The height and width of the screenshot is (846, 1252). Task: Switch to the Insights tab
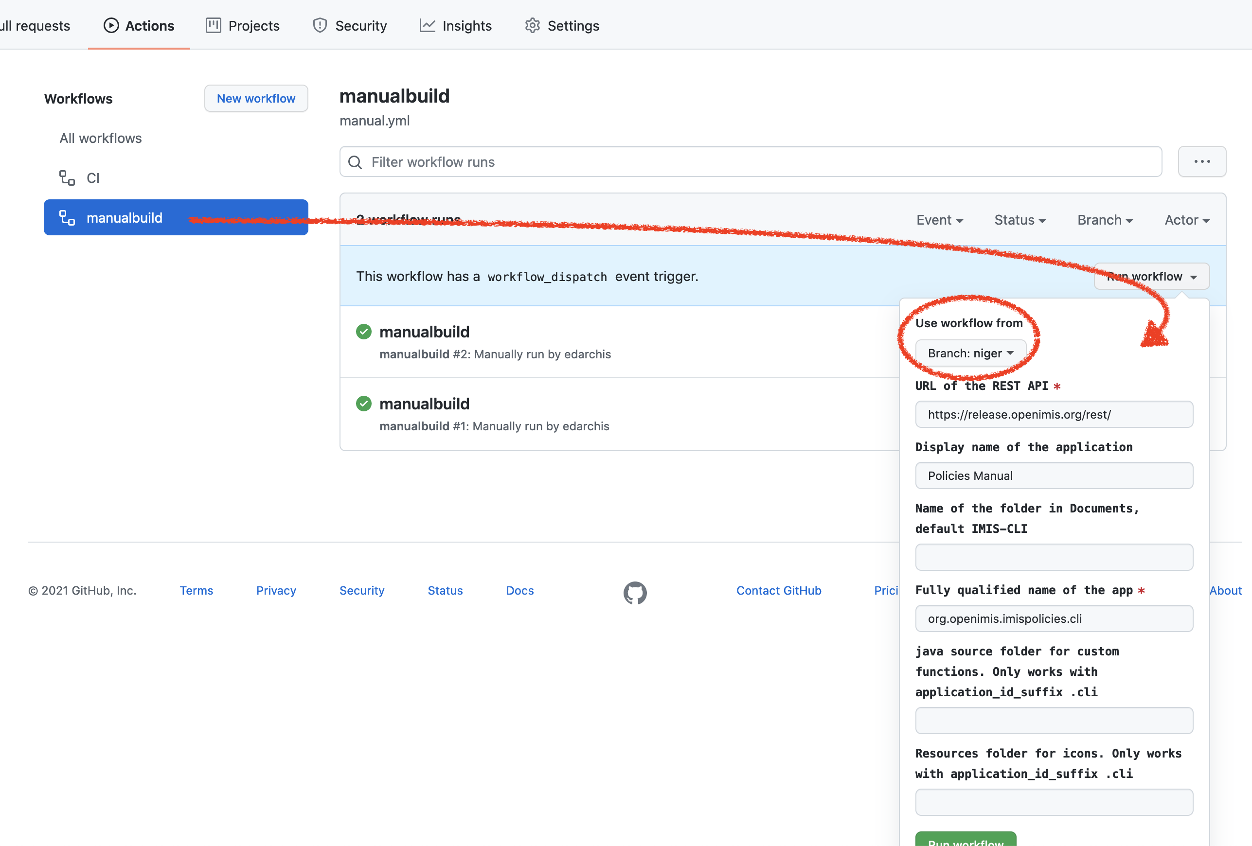[455, 25]
